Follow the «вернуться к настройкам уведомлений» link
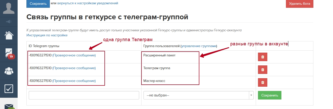Screen dimensions: 333x109 pyautogui.click(x=88, y=3)
